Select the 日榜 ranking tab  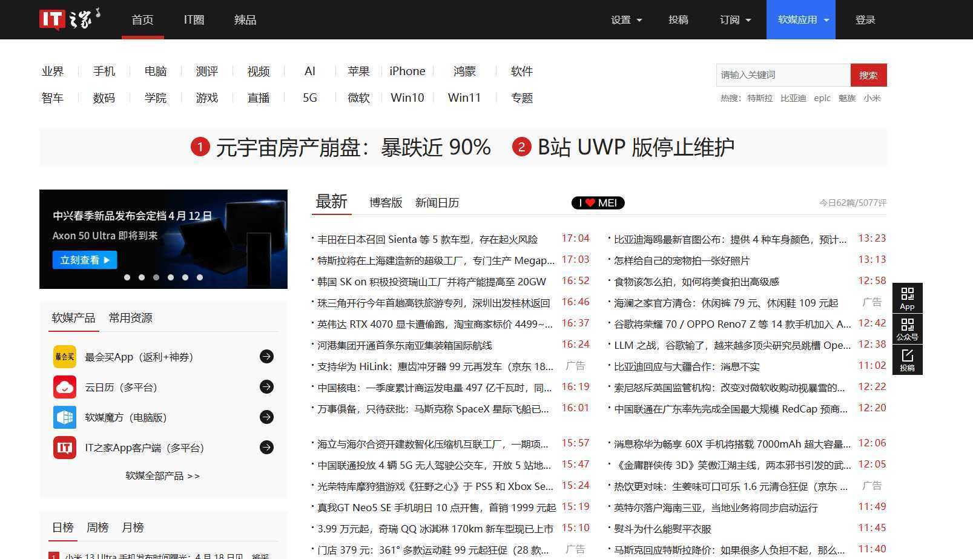pos(63,528)
